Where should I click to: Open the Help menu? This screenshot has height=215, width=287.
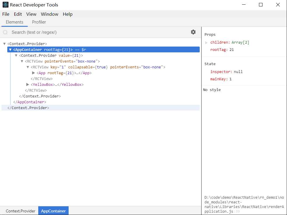67,14
